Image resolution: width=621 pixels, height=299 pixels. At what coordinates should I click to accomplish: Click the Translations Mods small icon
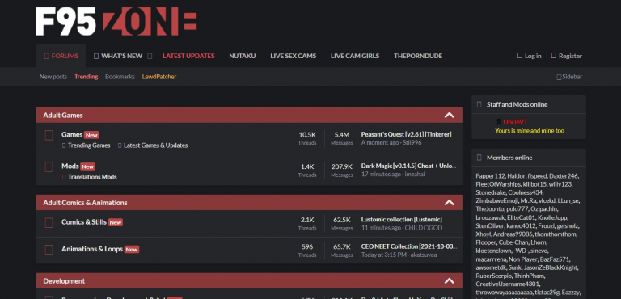pyautogui.click(x=64, y=177)
